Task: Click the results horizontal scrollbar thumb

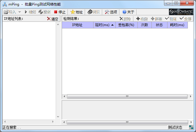Action: (127, 96)
